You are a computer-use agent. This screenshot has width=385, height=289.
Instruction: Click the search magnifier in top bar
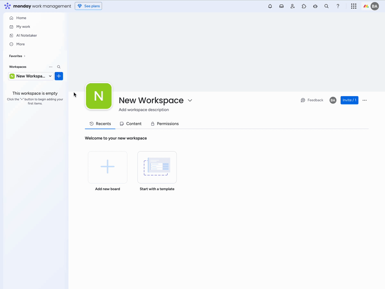pyautogui.click(x=326, y=6)
